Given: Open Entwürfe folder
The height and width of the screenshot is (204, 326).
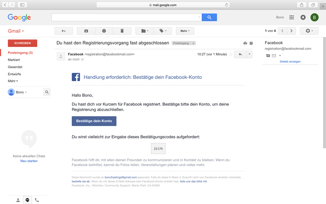Looking at the screenshot, I should [14, 74].
